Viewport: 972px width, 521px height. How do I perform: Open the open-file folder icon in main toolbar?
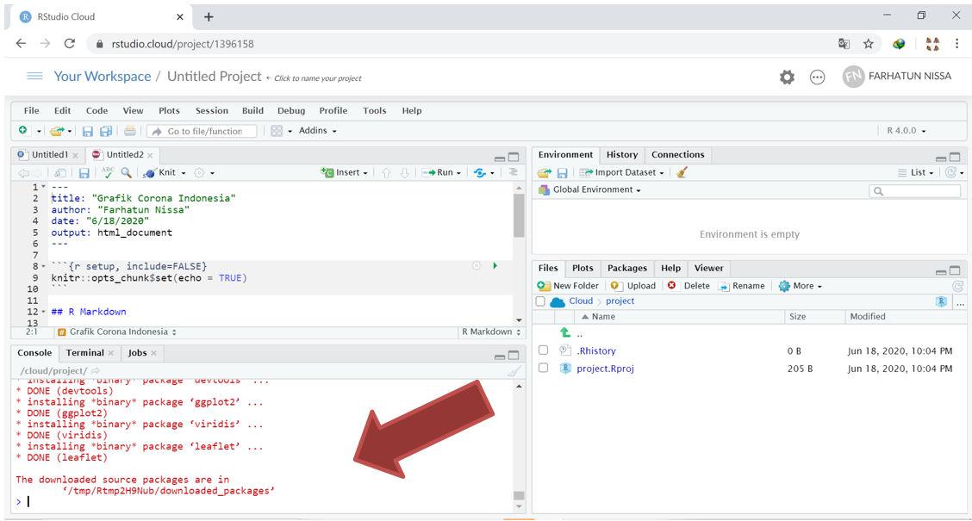[x=57, y=131]
